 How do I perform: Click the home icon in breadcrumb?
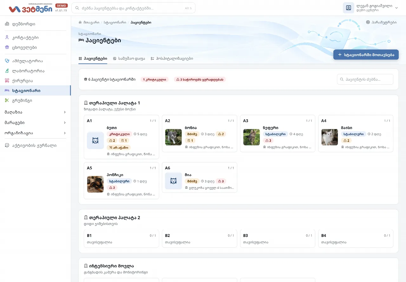click(x=80, y=22)
